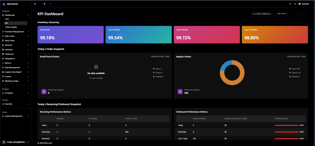Toggle Shipped: 0 legend in Small Parcel Orders
The width and height of the screenshot is (315, 146).
click(158, 77)
